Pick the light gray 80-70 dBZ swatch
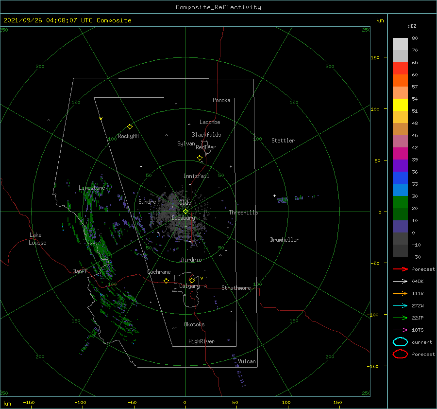 pyautogui.click(x=400, y=44)
